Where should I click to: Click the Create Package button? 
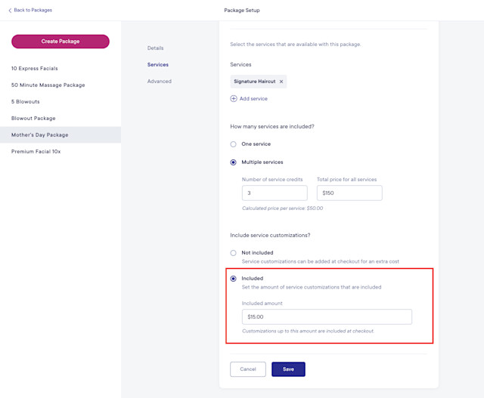60,42
